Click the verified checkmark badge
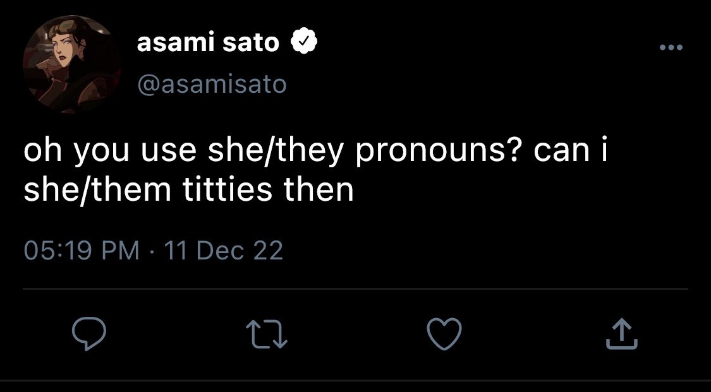Screen dimensions: 711x392 tap(303, 42)
